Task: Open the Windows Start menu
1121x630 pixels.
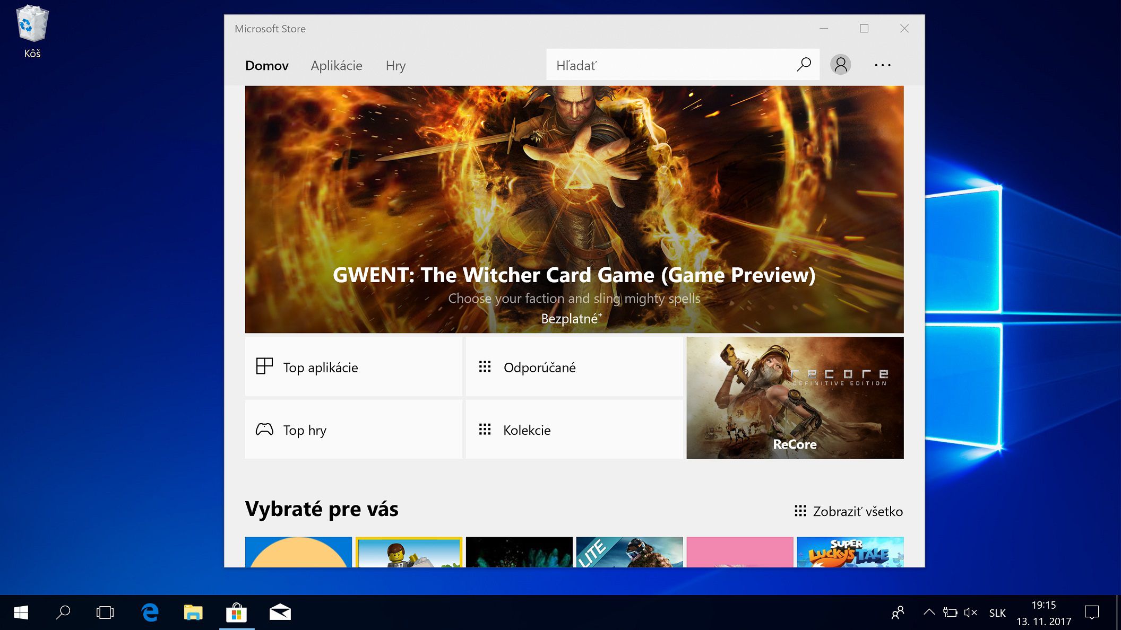Action: point(21,612)
